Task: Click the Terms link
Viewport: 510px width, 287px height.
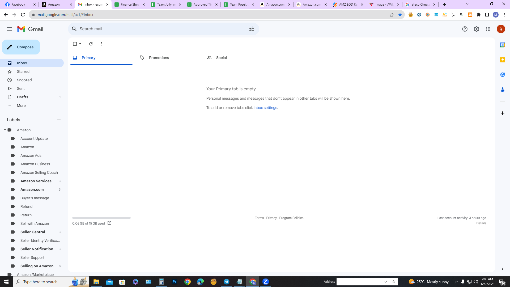Action: (259, 218)
